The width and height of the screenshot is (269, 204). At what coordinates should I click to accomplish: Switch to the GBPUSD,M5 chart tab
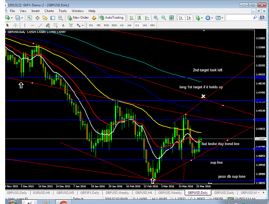[x=65, y=193]
